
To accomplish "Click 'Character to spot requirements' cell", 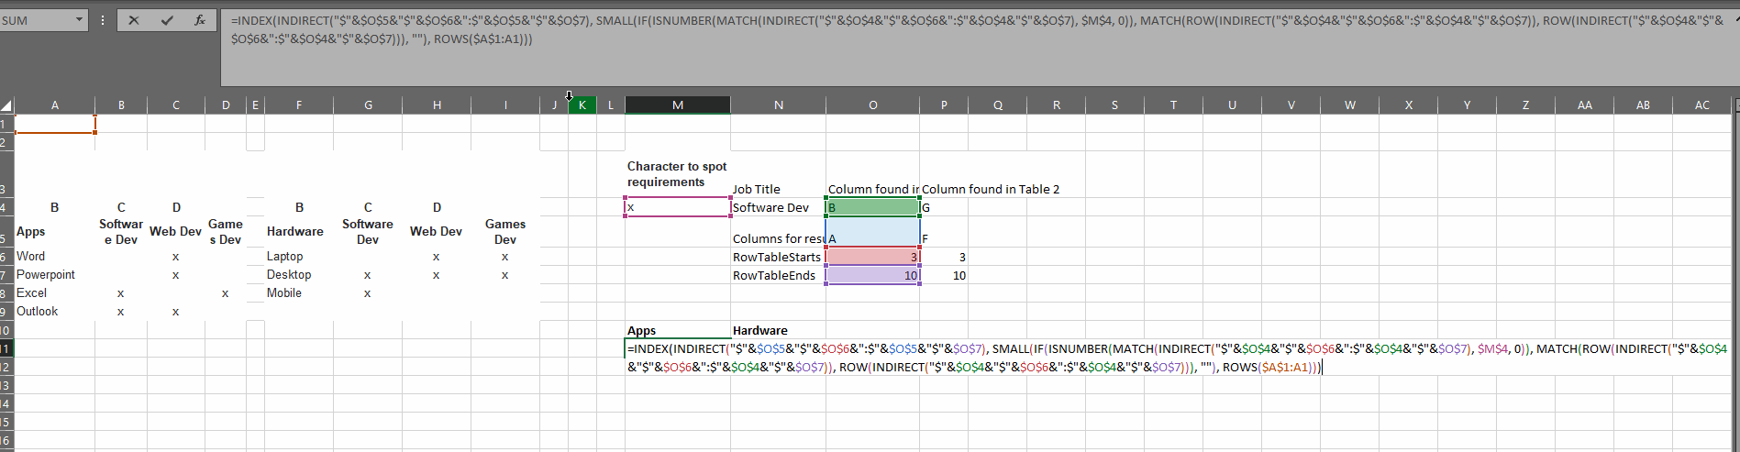I will [x=678, y=174].
